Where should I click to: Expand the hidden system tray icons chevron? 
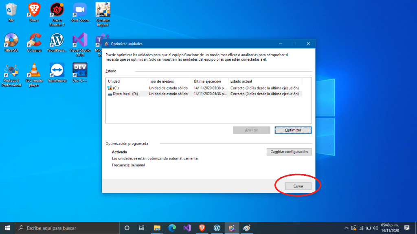[346, 228]
